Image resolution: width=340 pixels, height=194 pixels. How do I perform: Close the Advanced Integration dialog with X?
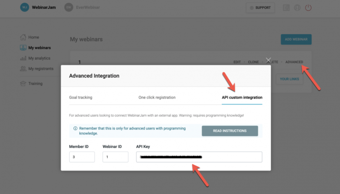[268, 60]
